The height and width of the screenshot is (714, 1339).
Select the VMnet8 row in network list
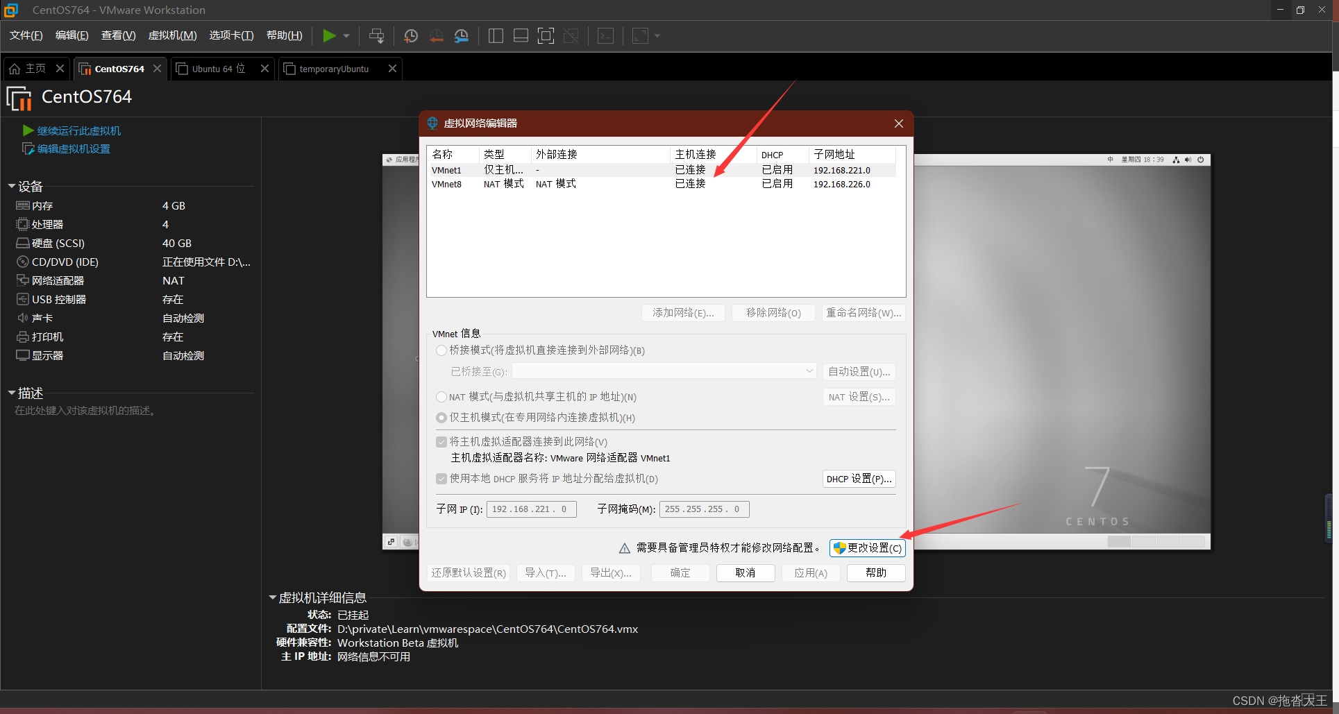(662, 184)
